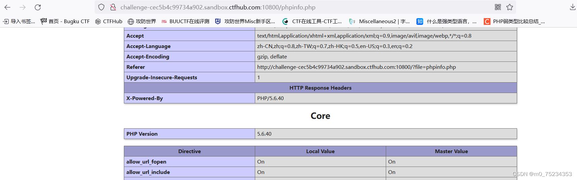This screenshot has width=577, height=180.
Task: Open the BUUCTF在线评测 bookmark
Action: point(185,21)
